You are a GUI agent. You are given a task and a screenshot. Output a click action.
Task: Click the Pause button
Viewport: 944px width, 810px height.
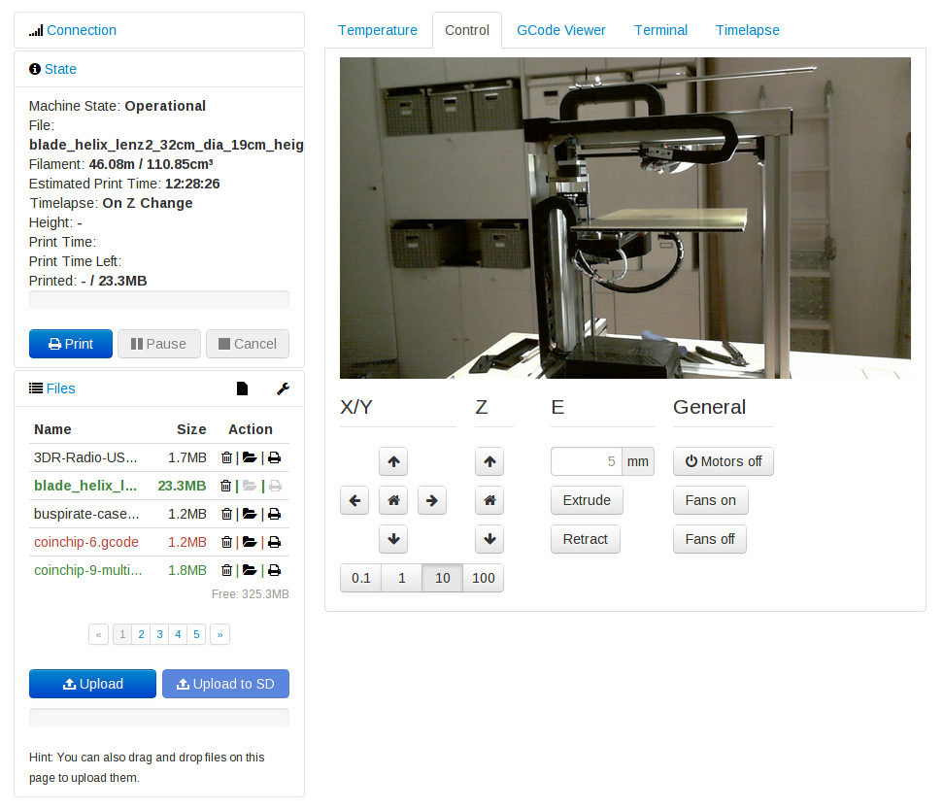tap(159, 344)
